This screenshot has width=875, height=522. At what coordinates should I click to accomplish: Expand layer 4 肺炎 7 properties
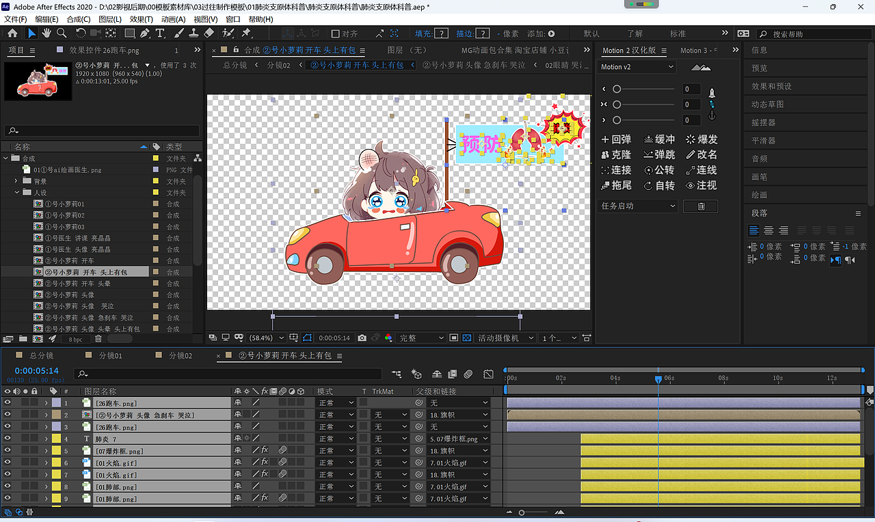tap(46, 439)
